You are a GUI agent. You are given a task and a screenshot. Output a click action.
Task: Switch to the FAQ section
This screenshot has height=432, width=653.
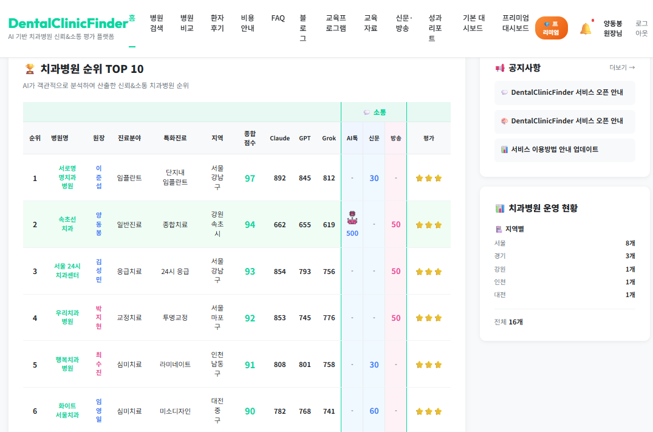[x=278, y=18]
